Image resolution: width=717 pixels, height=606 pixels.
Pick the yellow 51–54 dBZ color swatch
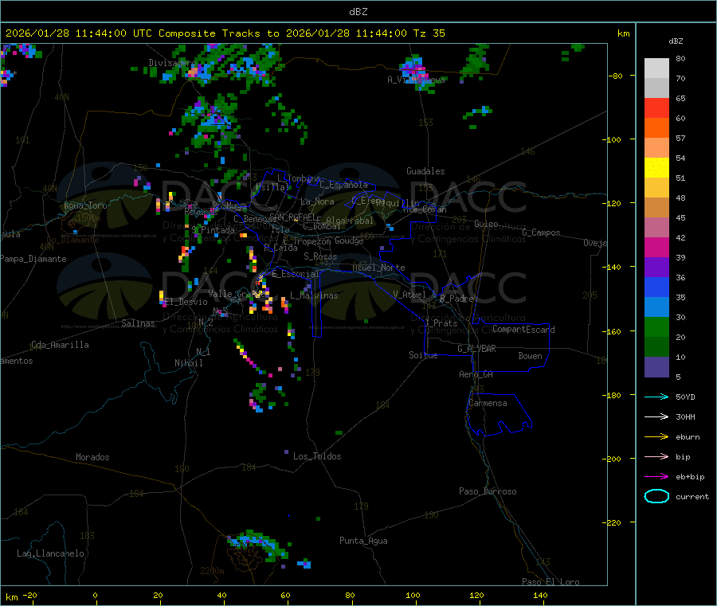tap(656, 168)
